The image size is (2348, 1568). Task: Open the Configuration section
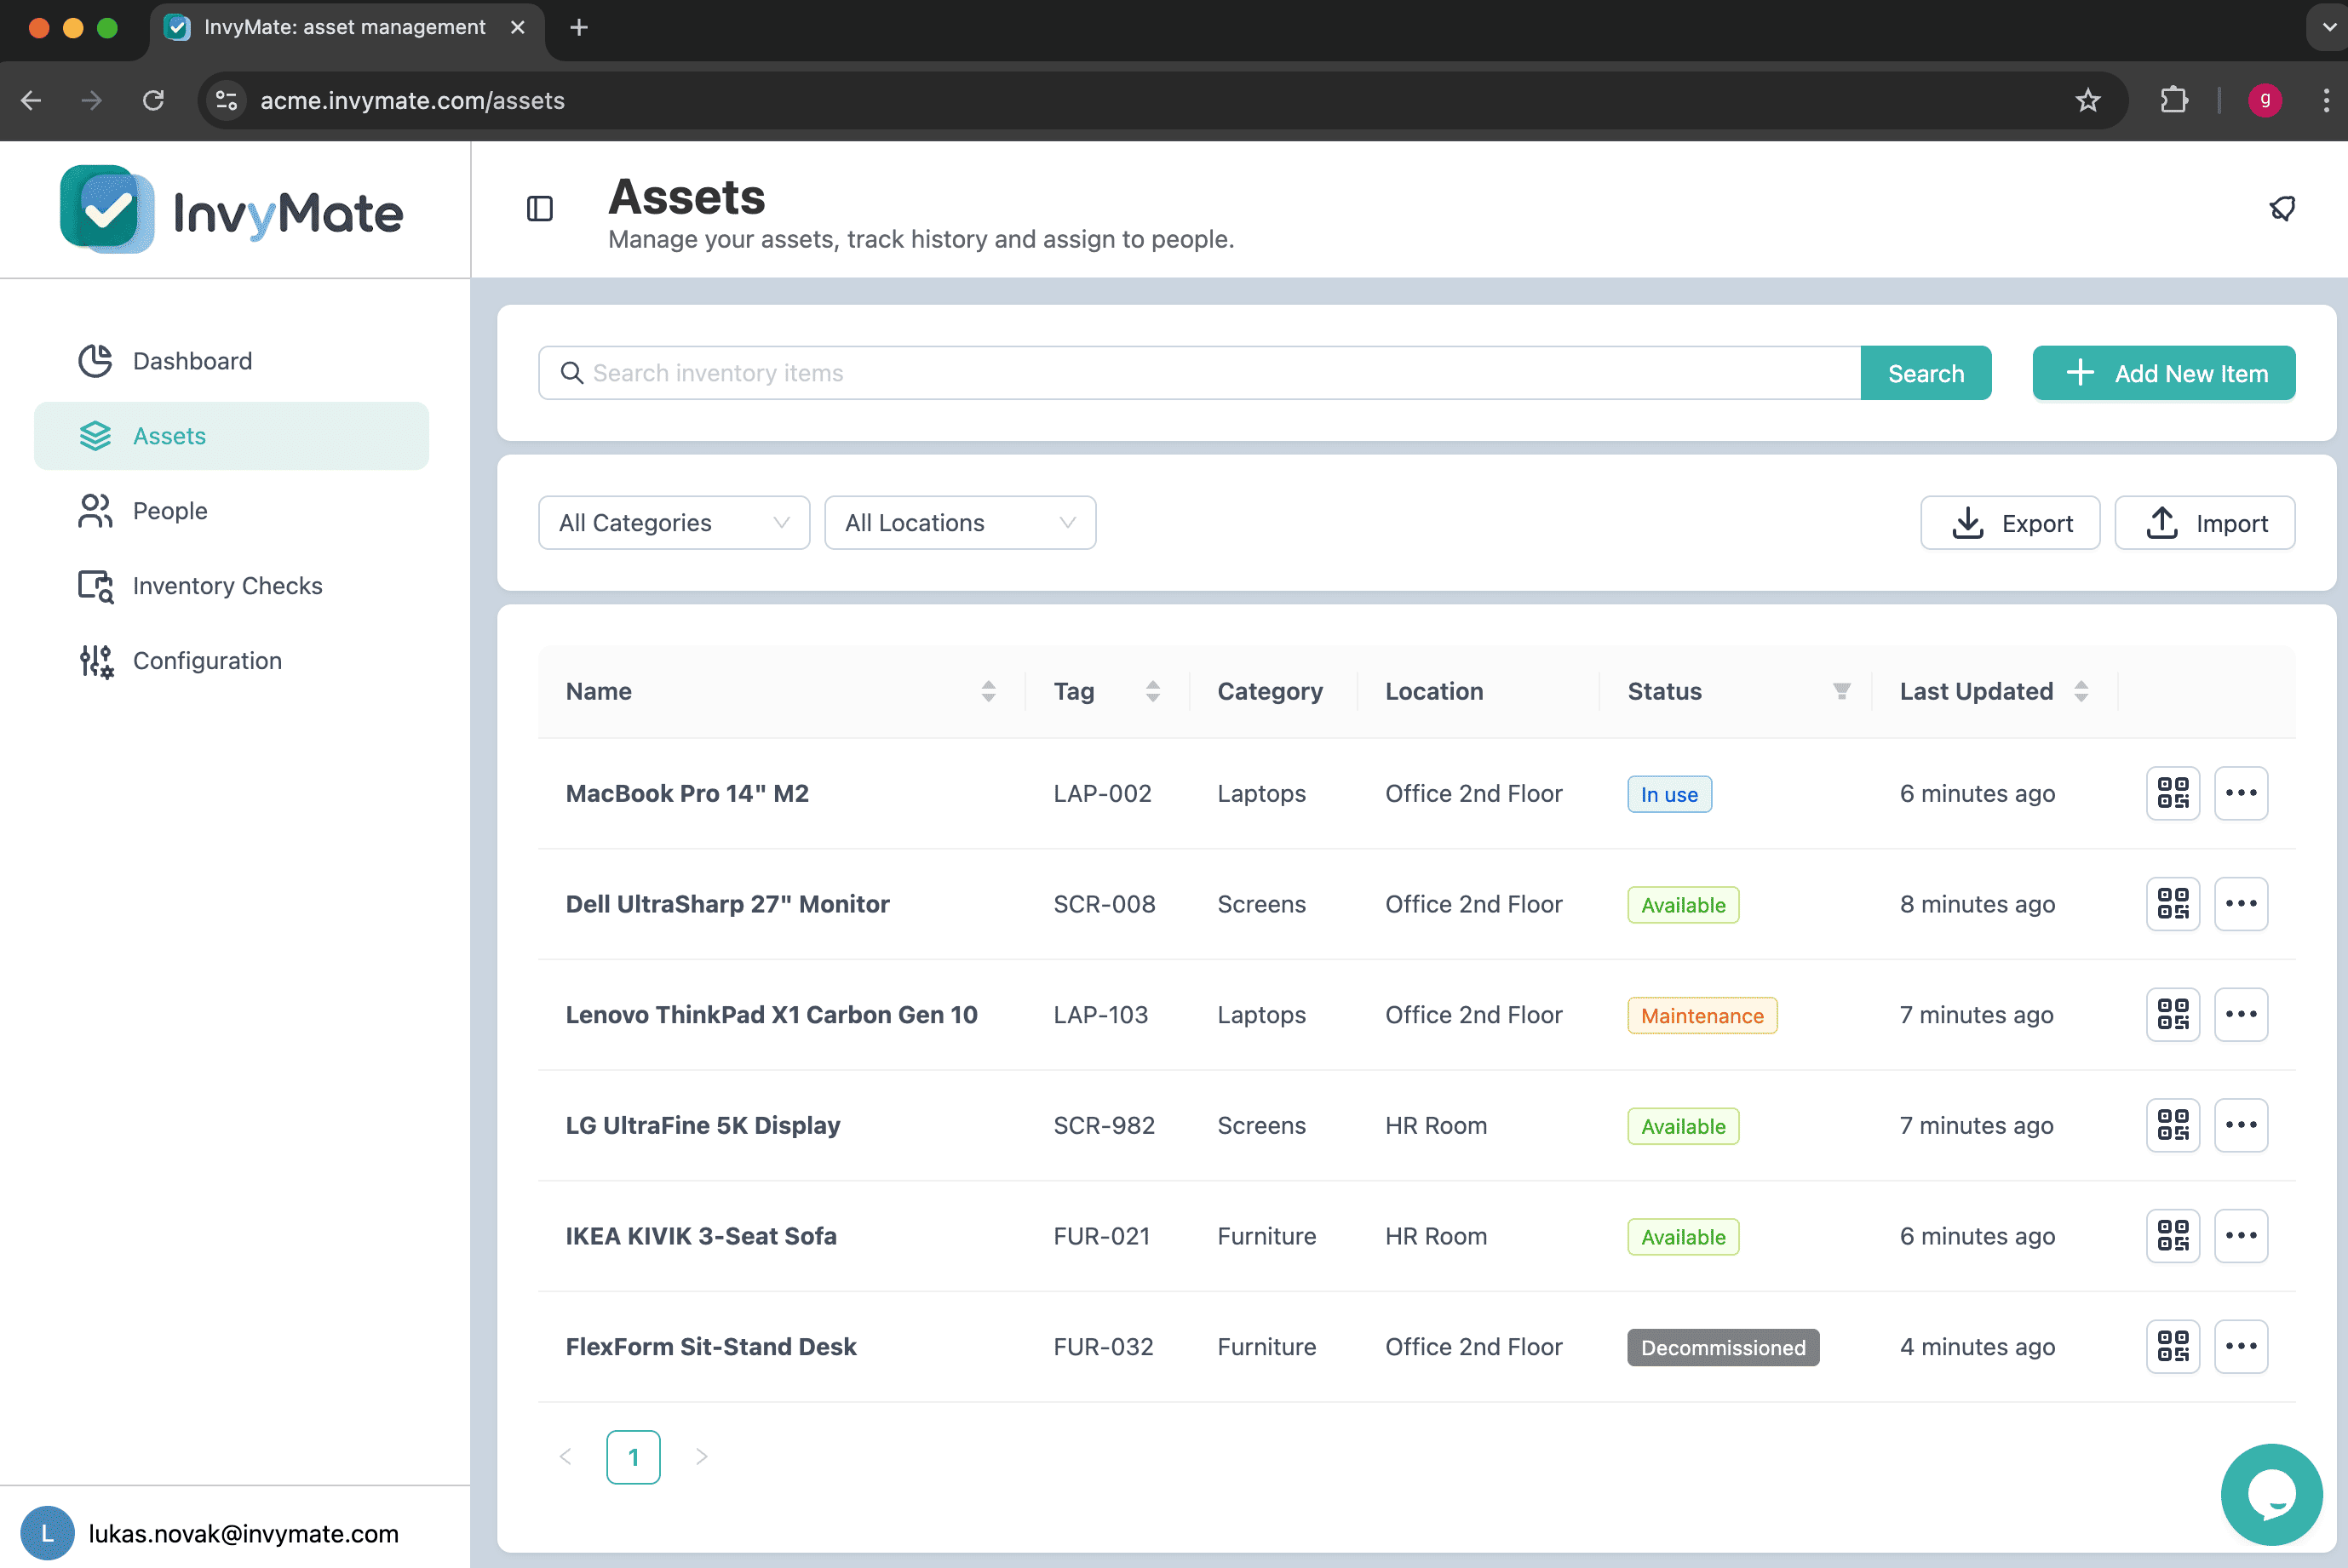[x=206, y=660]
